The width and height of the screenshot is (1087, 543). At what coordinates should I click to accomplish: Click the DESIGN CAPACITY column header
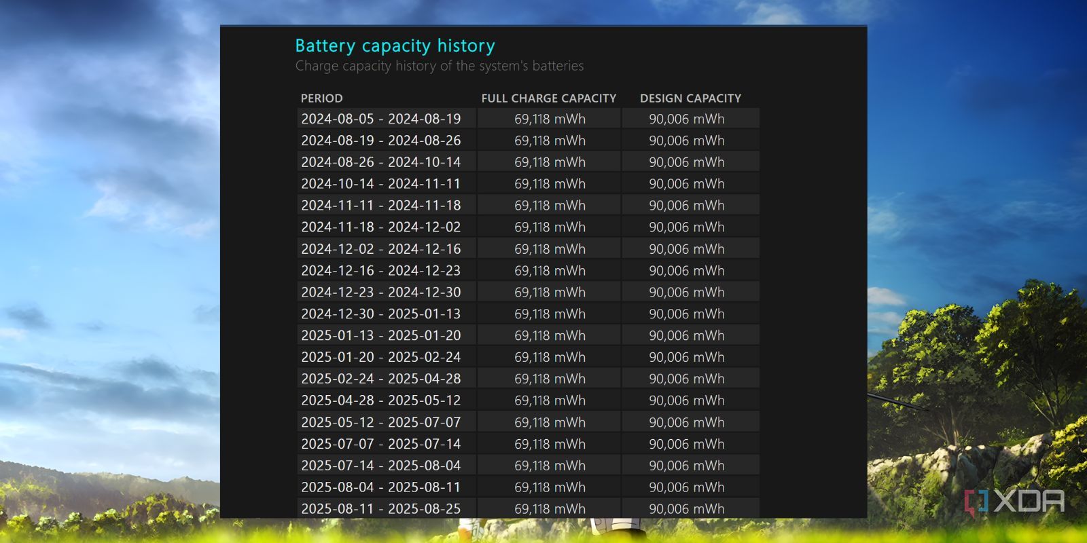(x=690, y=98)
